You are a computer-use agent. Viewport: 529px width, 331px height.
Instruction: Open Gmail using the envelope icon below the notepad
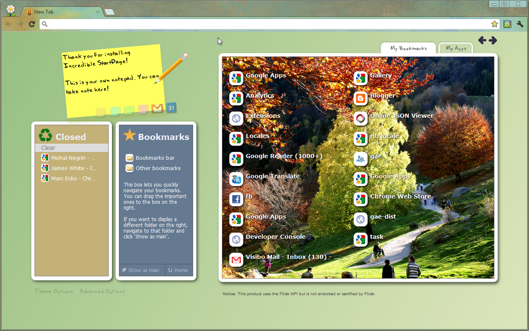coord(157,109)
